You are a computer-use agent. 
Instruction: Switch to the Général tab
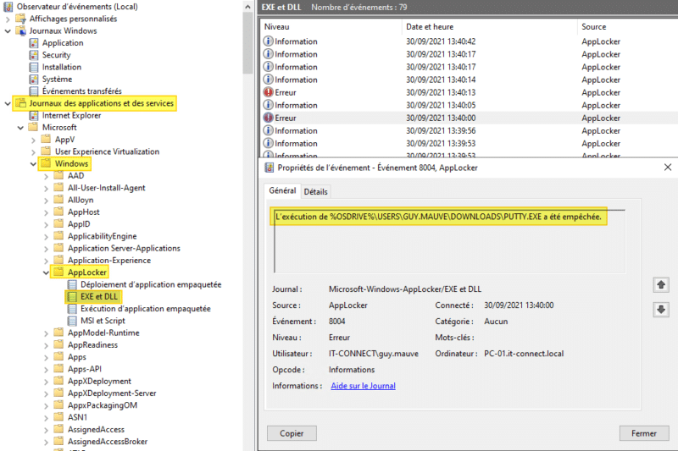(282, 190)
